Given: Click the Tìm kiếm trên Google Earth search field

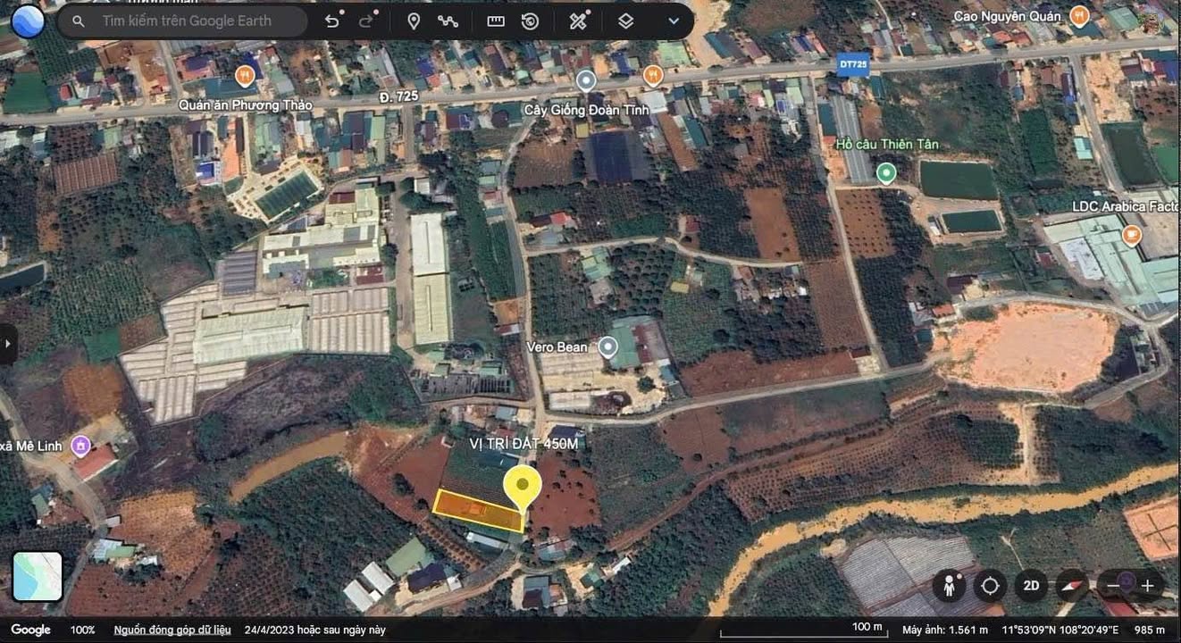Looking at the screenshot, I should pos(179,20).
